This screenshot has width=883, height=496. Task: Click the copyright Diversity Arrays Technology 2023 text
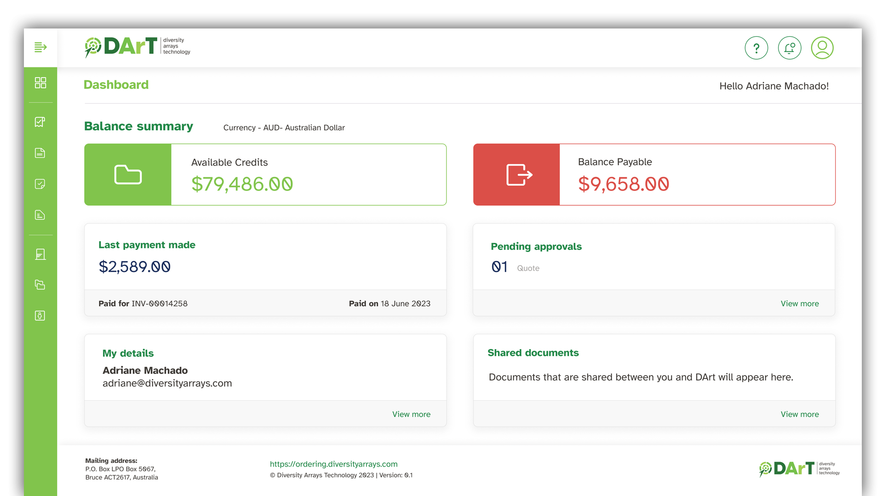322,475
